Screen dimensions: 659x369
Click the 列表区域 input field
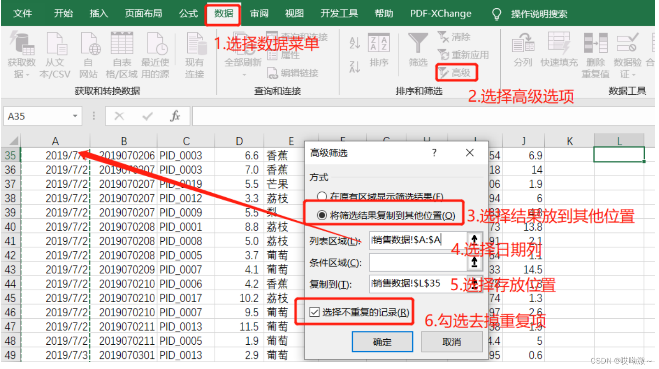pyautogui.click(x=418, y=240)
